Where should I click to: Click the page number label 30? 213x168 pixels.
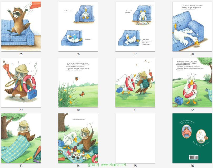(78, 110)
